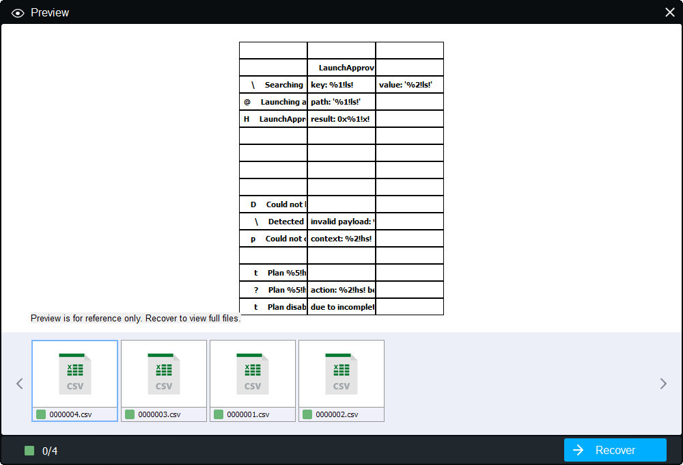Toggle the select-all checkbox beside 0/4
Screen dimensions: 683x465
click(29, 451)
